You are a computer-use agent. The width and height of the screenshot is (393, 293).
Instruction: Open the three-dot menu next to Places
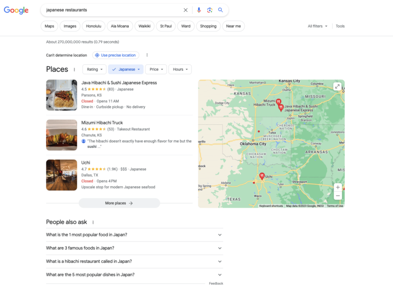click(x=74, y=69)
